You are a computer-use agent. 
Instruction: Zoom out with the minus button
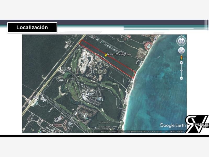point(181,78)
